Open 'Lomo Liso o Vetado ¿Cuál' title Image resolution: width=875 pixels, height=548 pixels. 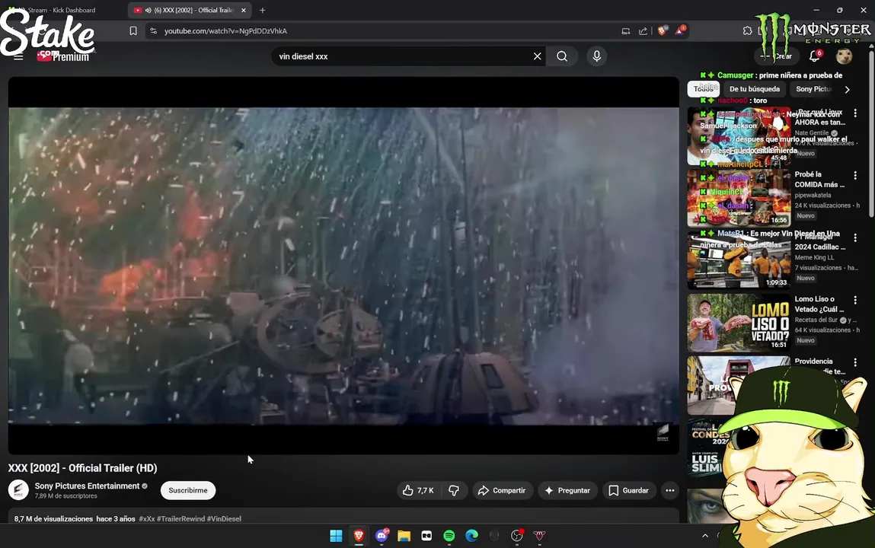click(x=819, y=304)
